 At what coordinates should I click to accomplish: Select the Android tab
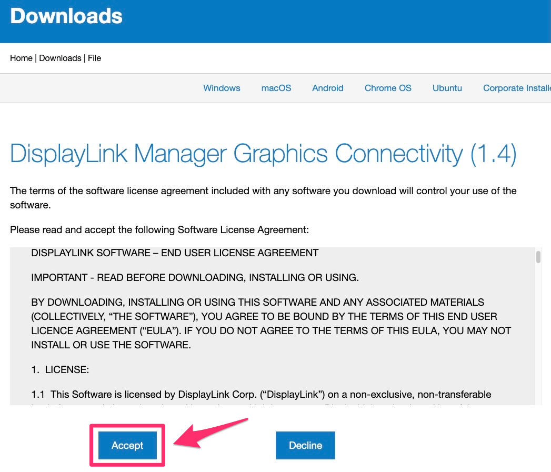coord(327,88)
